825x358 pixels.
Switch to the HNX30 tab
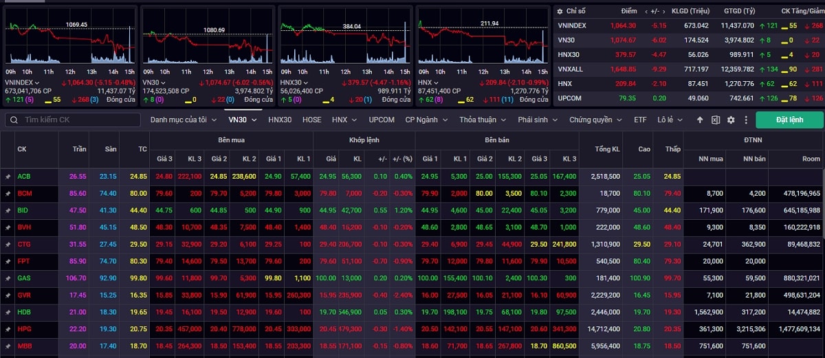click(280, 120)
